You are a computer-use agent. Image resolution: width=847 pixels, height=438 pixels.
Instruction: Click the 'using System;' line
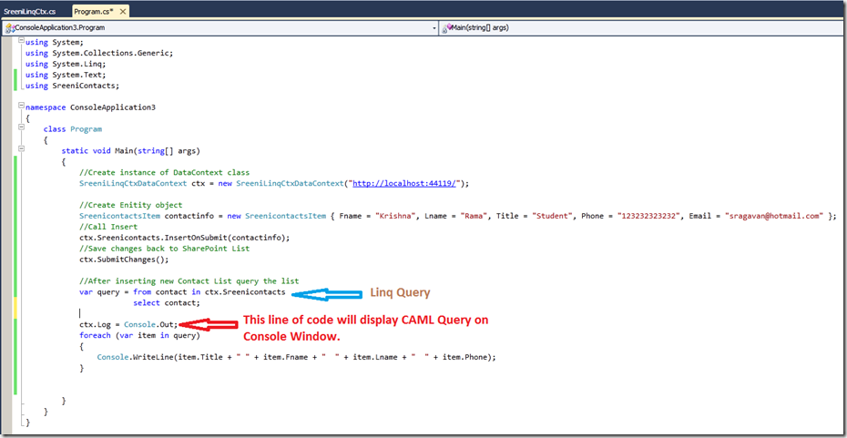click(x=55, y=42)
